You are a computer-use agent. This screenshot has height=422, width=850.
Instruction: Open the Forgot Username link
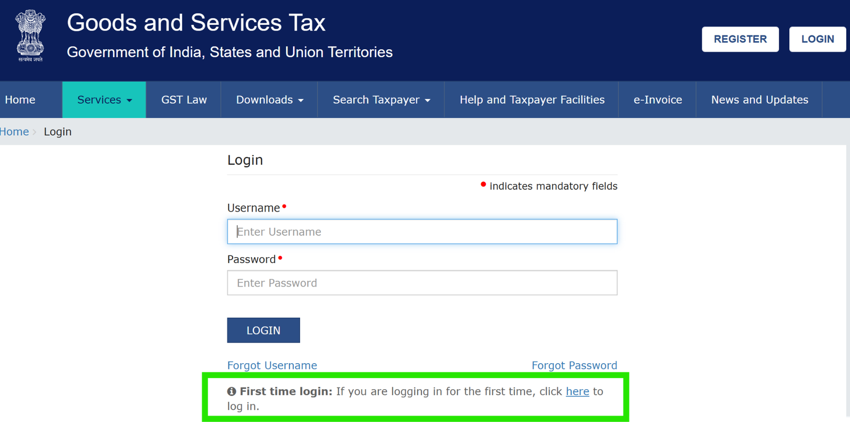tap(272, 365)
